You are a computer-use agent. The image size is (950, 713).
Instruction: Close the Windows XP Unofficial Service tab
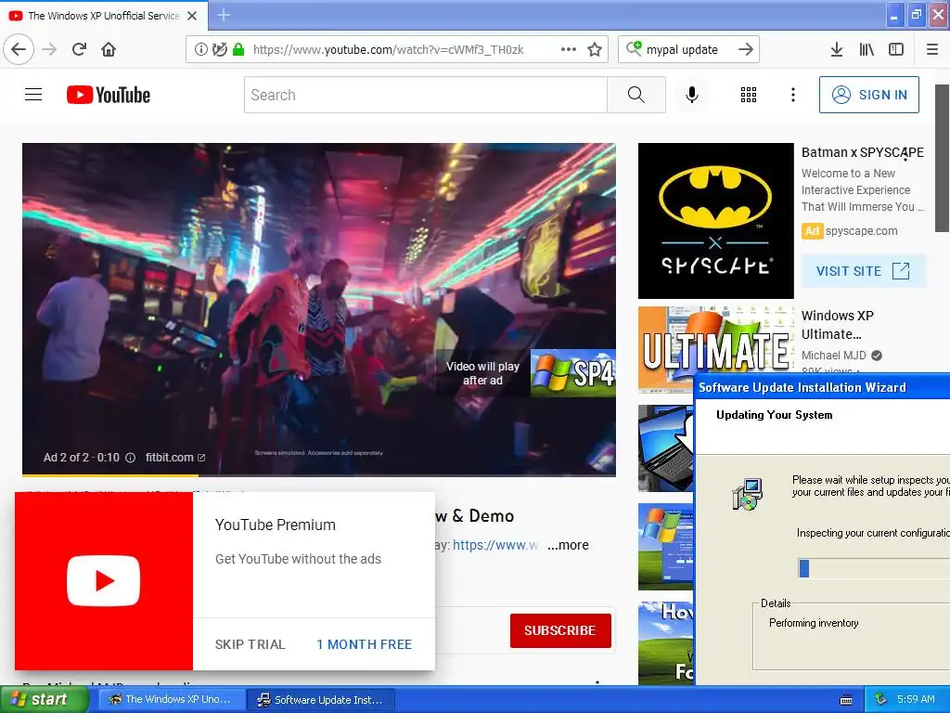192,16
